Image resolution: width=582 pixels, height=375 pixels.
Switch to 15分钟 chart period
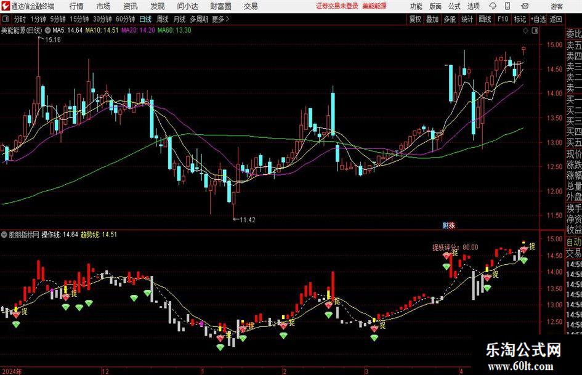coord(79,19)
